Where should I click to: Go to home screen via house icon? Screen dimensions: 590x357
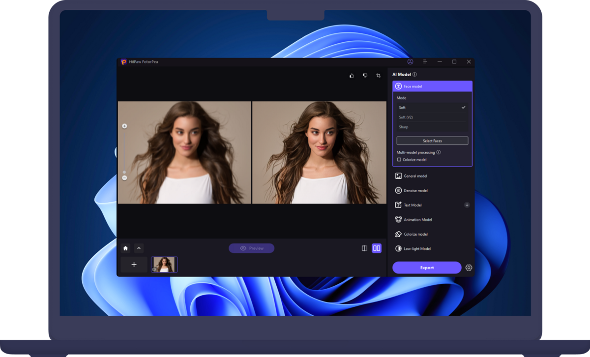[126, 248]
